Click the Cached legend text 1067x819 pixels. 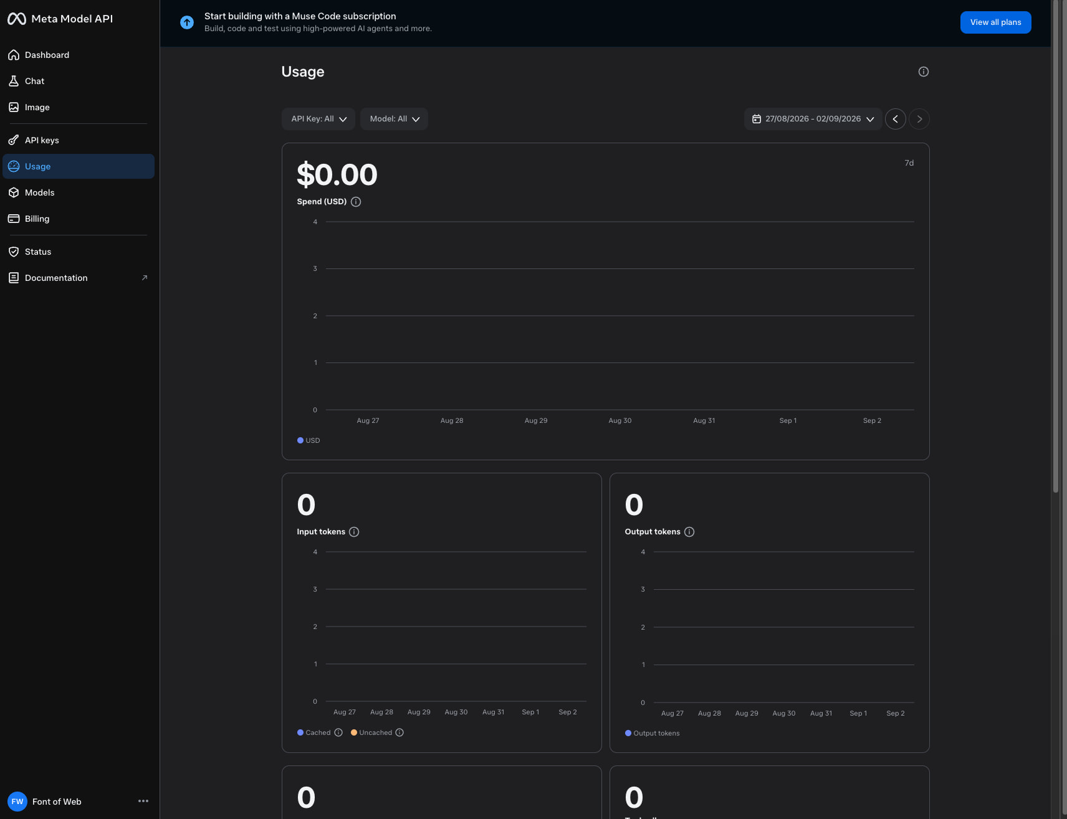(318, 732)
